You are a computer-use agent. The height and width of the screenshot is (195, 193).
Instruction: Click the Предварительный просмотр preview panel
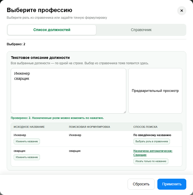155,91
